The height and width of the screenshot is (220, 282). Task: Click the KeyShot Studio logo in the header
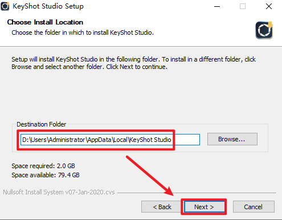(x=264, y=30)
